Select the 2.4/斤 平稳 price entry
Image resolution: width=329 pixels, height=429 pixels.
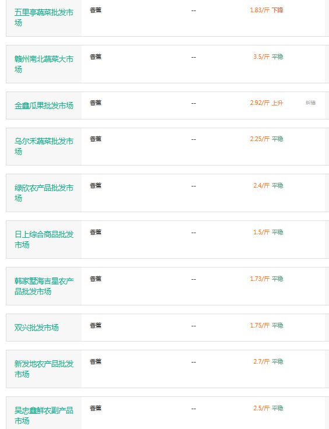click(x=268, y=185)
